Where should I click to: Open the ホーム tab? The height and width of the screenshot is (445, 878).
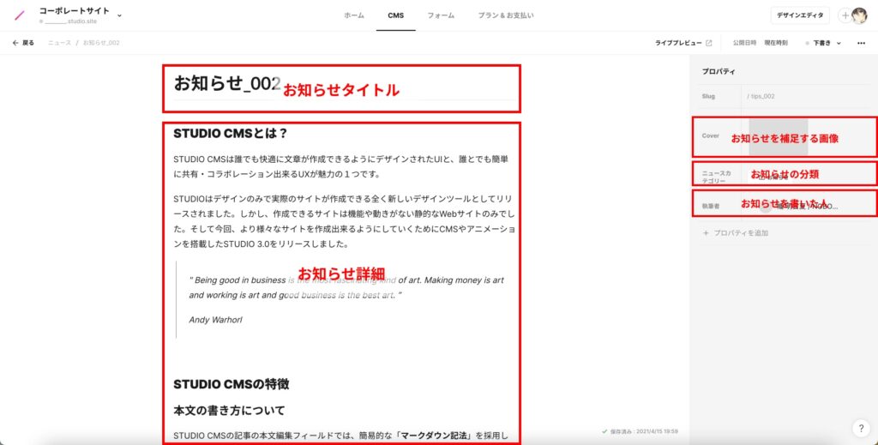click(354, 15)
